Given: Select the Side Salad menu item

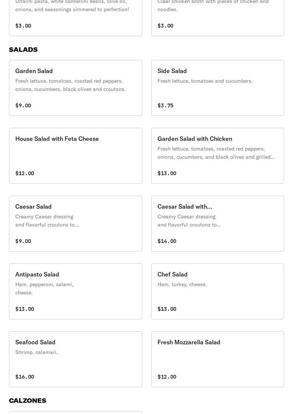Looking at the screenshot, I should (x=217, y=88).
